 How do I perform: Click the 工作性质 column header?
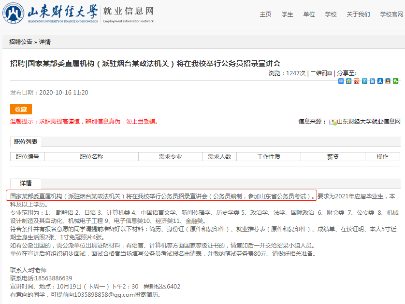coord(269,157)
